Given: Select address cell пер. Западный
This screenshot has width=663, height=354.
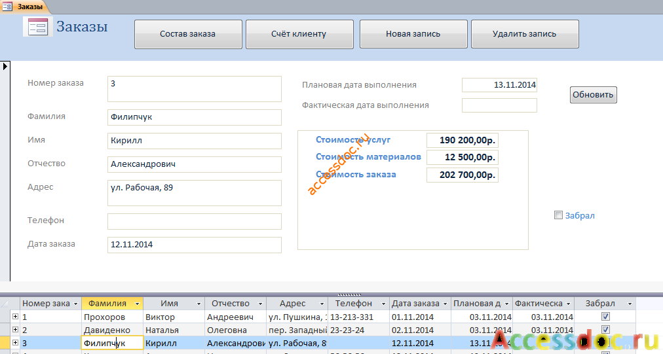Looking at the screenshot, I should [x=297, y=330].
